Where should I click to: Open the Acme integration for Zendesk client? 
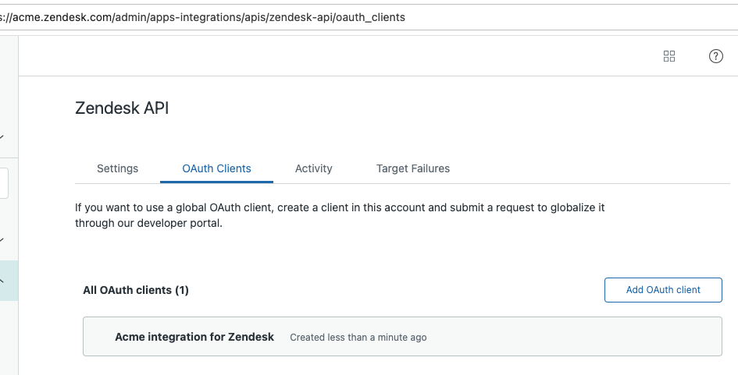coord(194,337)
